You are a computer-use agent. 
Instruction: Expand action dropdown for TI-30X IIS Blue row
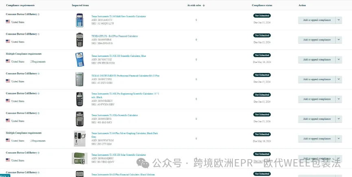339,60
